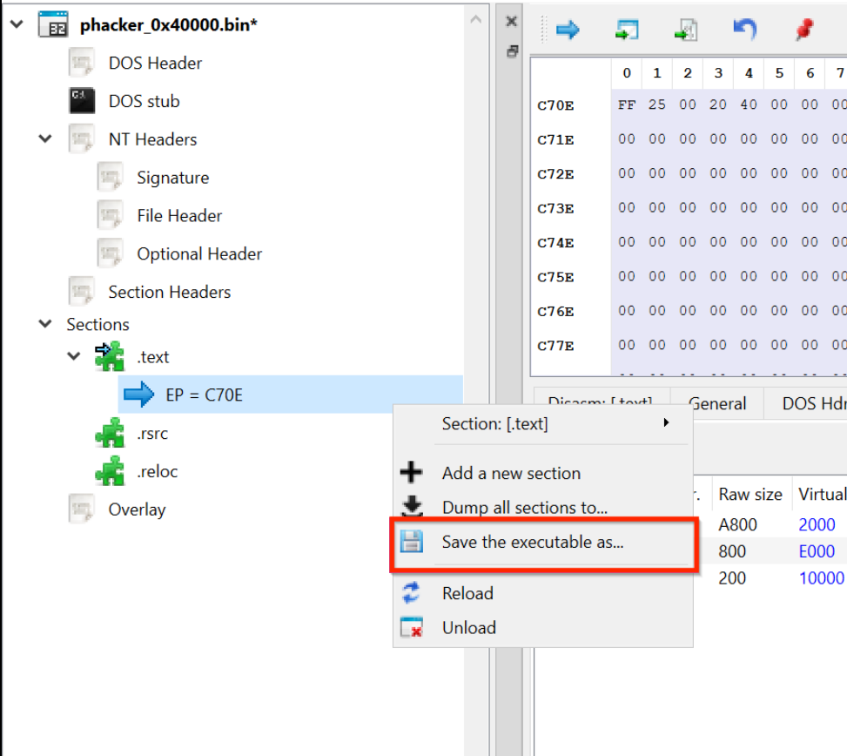Select the .rsrc section label
The width and height of the screenshot is (847, 756).
point(152,434)
